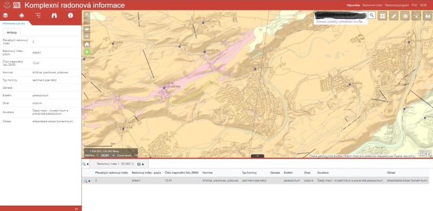Image resolution: width=433 pixels, height=211 pixels.
Task: Sort by 'Oblast' column header
Action: tap(391, 172)
